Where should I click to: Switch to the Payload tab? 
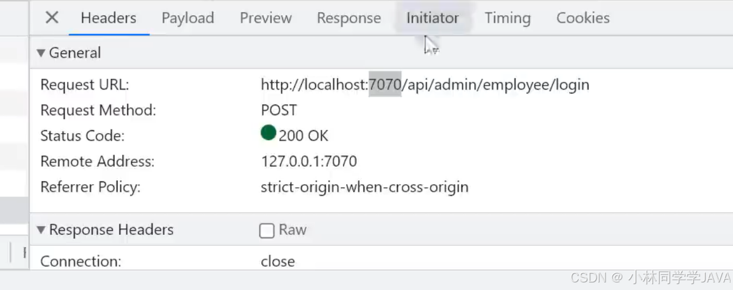pos(188,18)
